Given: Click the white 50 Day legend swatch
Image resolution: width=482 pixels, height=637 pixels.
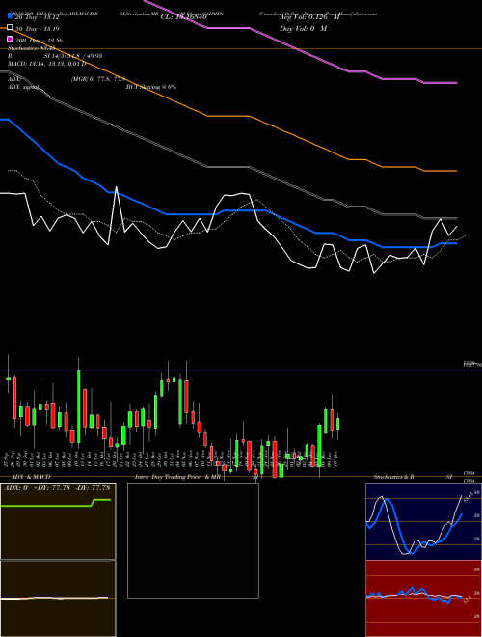Looking at the screenshot, I should coord(10,28).
